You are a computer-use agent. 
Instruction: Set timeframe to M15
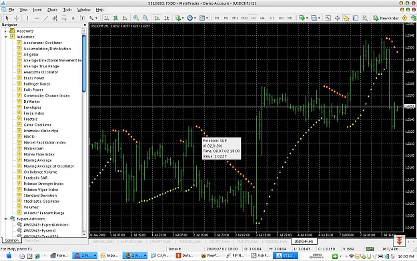[235, 18]
